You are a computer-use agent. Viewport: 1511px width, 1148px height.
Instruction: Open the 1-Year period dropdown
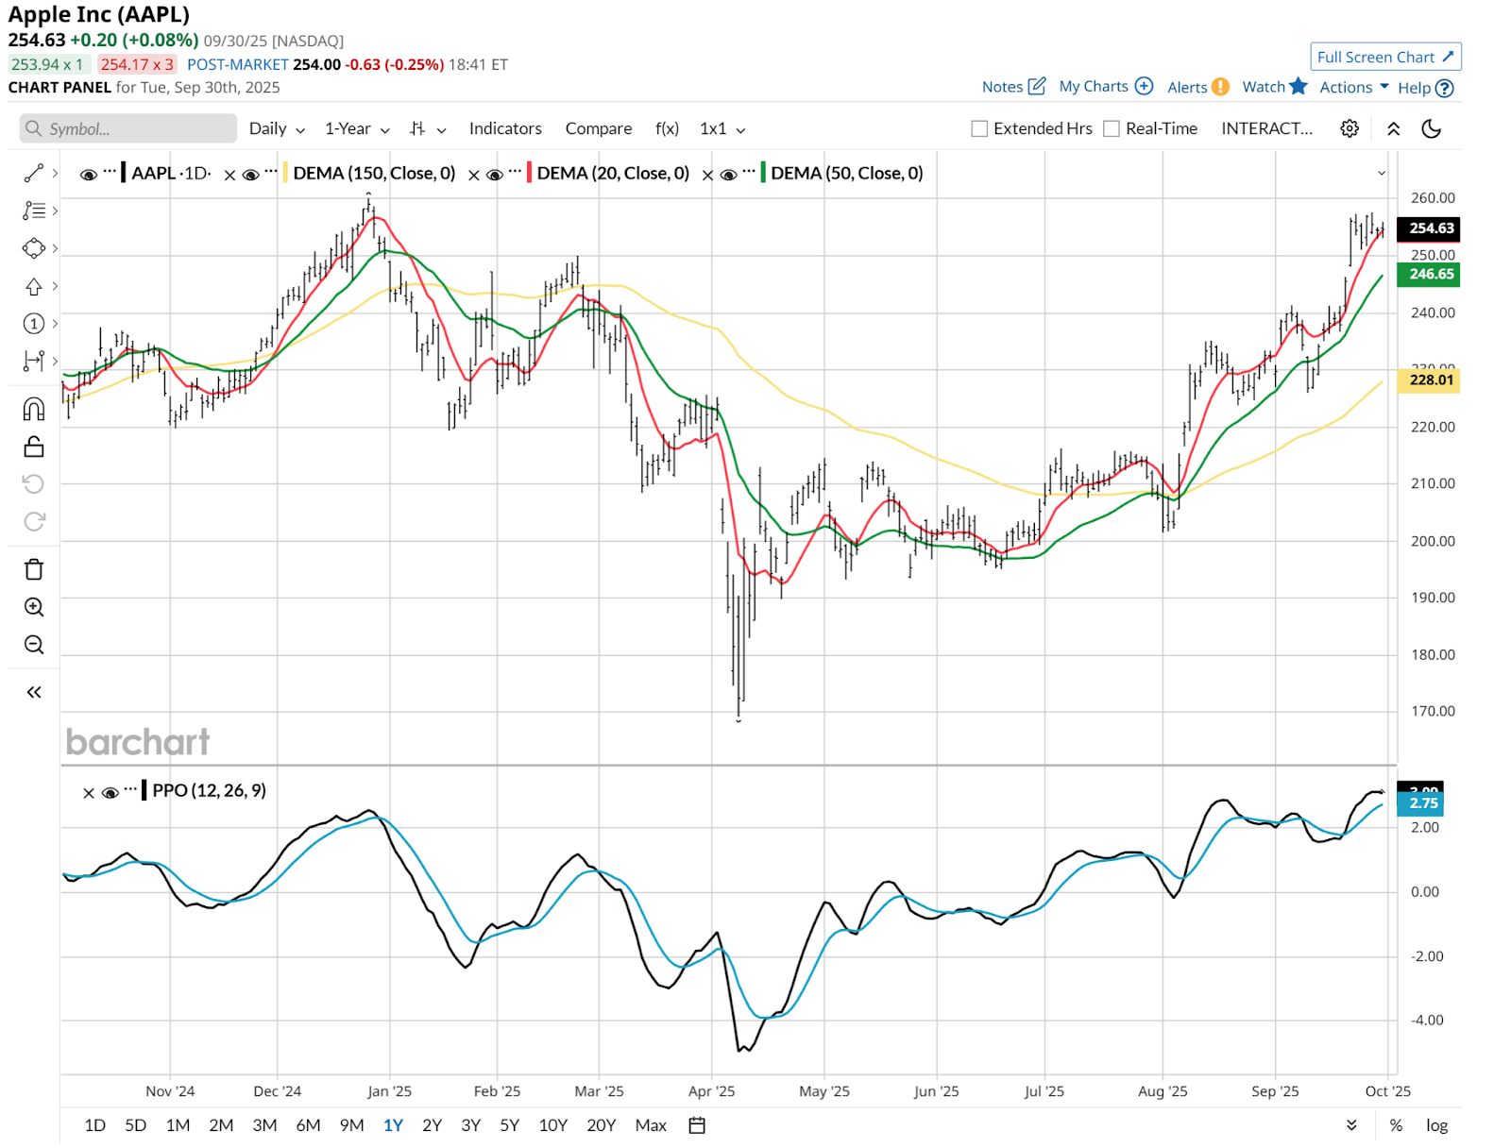coord(357,128)
